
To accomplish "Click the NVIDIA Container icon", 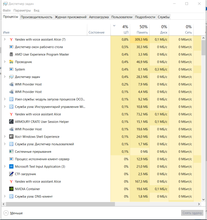I will pyautogui.click(x=11, y=189).
